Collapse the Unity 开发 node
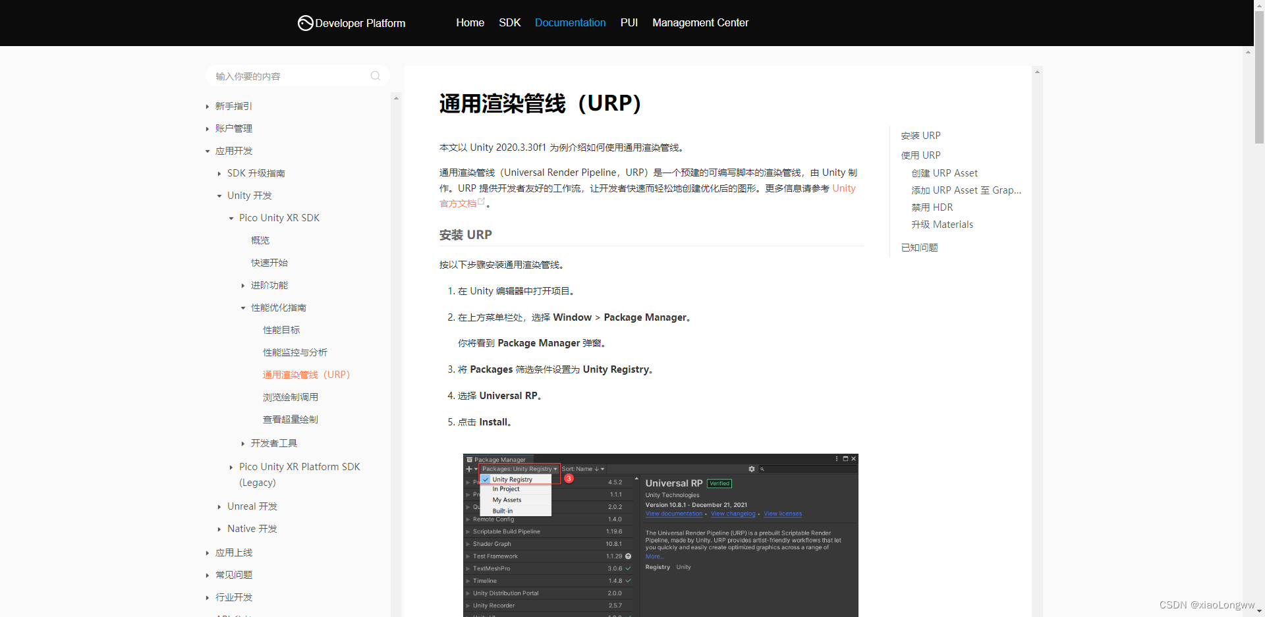 pyautogui.click(x=219, y=196)
